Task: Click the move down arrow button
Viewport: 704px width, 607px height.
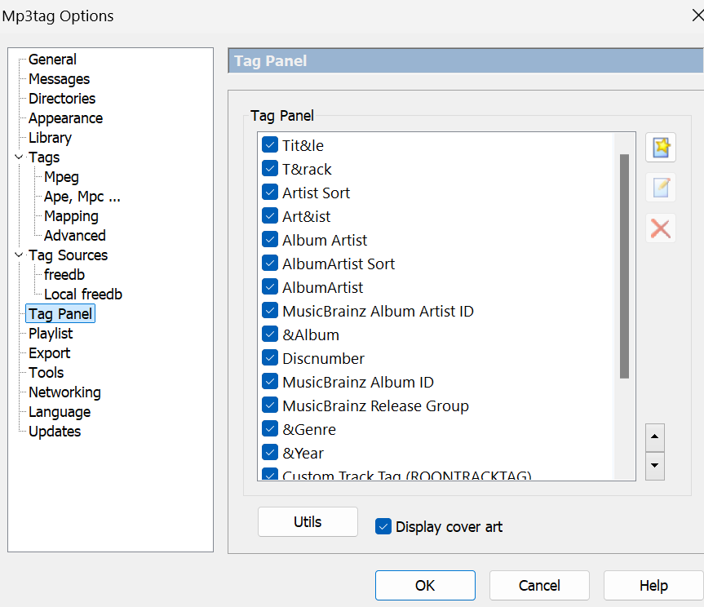Action: (x=654, y=466)
